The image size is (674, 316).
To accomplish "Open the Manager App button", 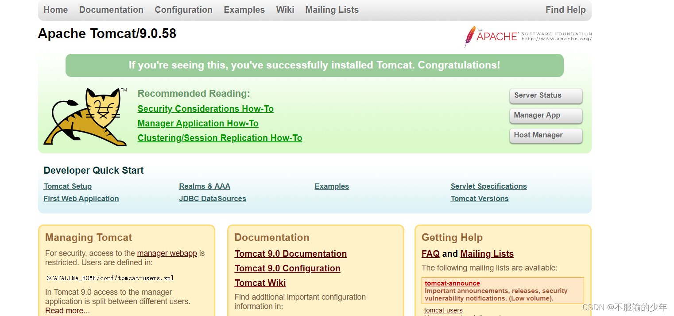I will click(x=546, y=115).
